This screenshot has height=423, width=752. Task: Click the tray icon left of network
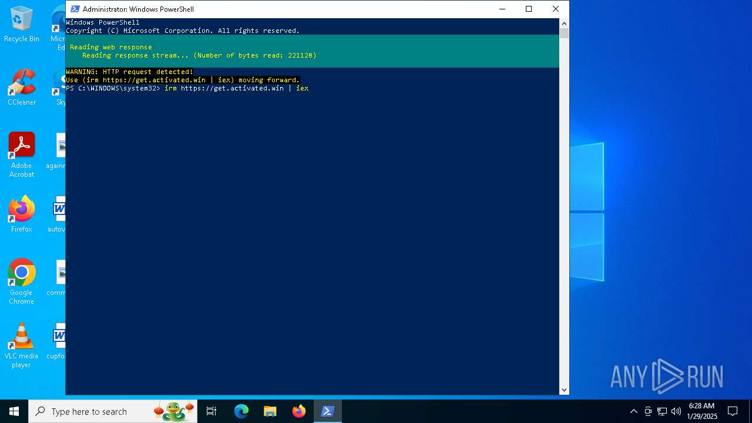tap(648, 411)
